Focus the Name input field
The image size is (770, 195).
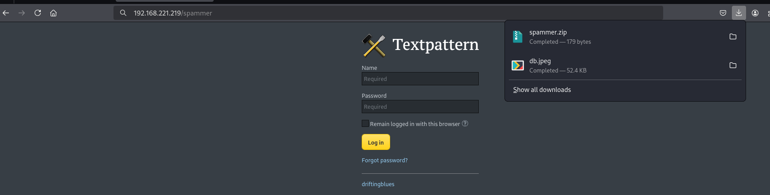click(x=420, y=79)
